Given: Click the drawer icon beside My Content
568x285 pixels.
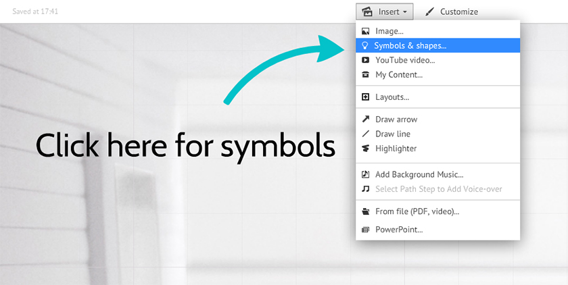Looking at the screenshot, I should click(366, 75).
